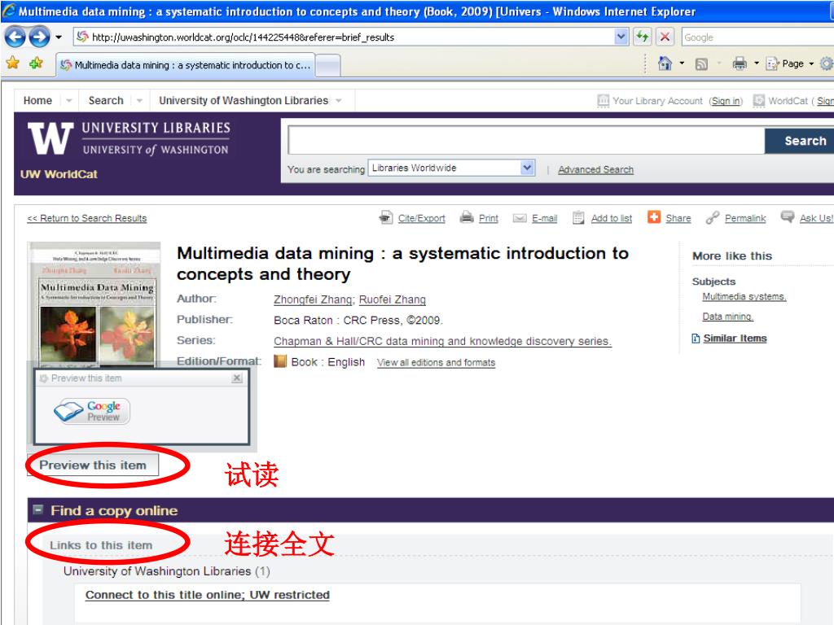Click Return to Search Results link
The width and height of the screenshot is (834, 625).
86,218
